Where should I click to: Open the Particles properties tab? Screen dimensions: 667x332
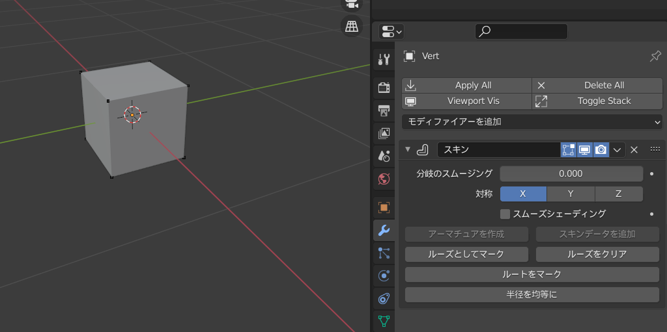click(x=384, y=253)
